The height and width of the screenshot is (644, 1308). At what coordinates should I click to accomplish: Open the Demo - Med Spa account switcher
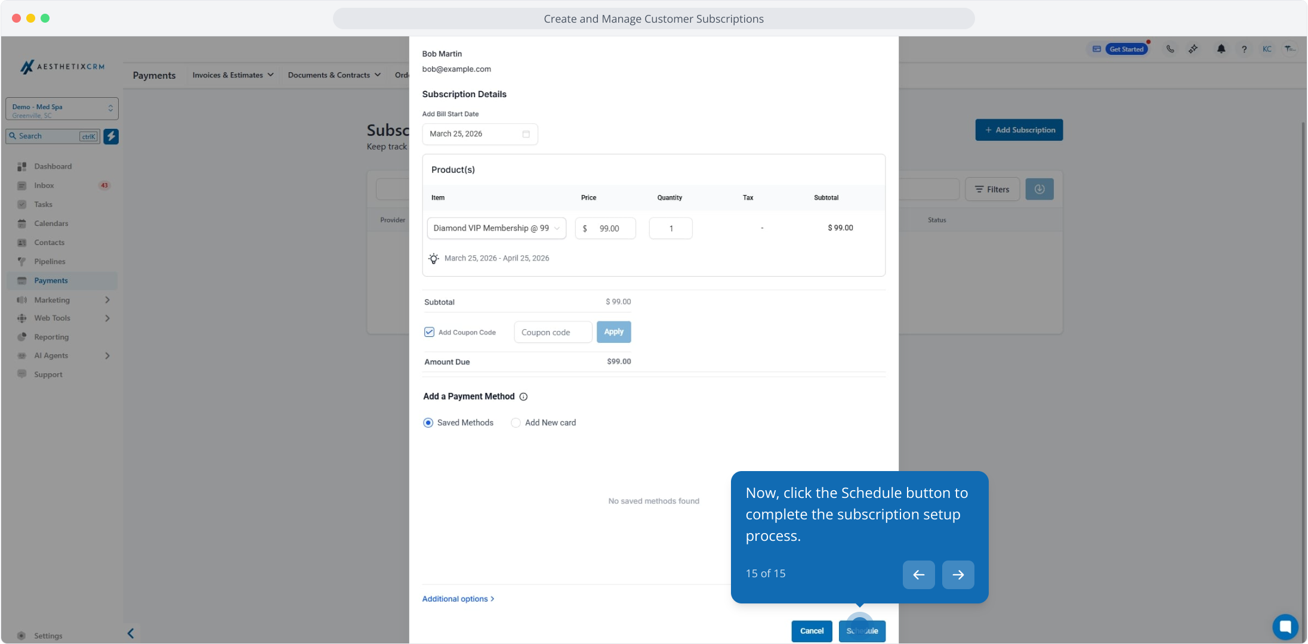(x=62, y=109)
